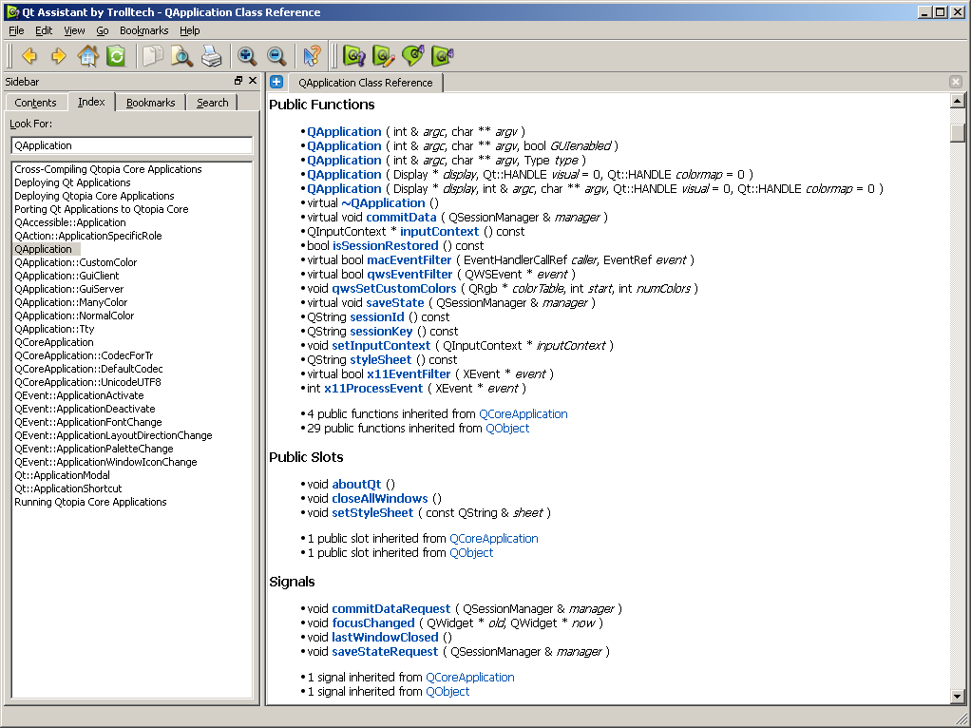Viewport: 971px width, 728px height.
Task: Open the Home page icon
Action: click(x=88, y=56)
